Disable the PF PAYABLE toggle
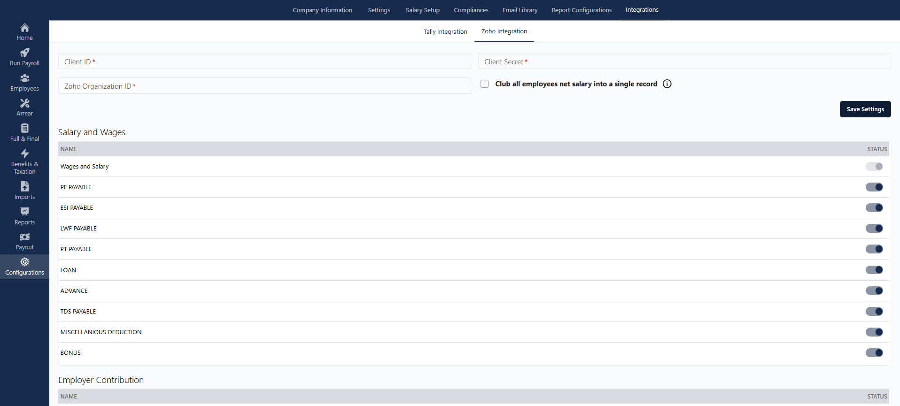Viewport: 900px width, 406px height. pyautogui.click(x=874, y=187)
